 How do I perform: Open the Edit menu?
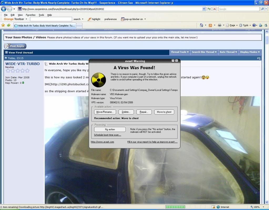[x=13, y=15]
